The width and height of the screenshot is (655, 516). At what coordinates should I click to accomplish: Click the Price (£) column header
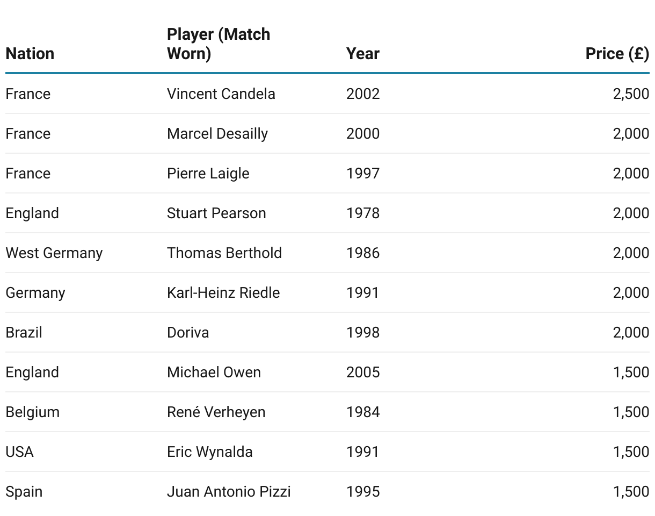(x=617, y=54)
